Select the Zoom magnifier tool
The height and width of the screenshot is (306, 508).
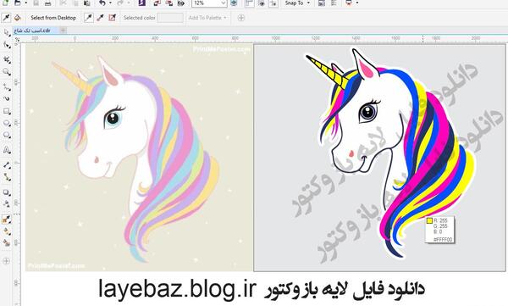(7, 72)
